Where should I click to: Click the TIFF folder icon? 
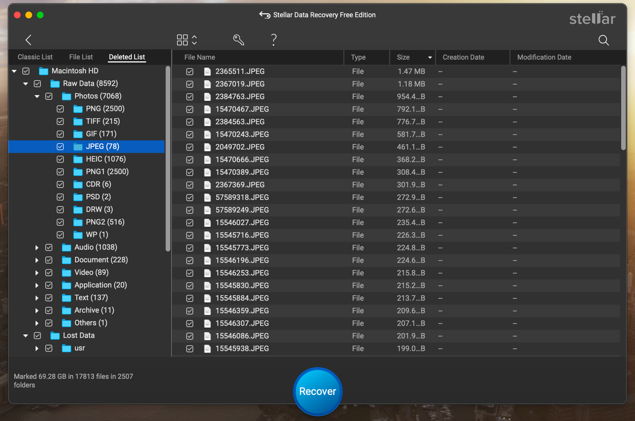click(x=78, y=121)
